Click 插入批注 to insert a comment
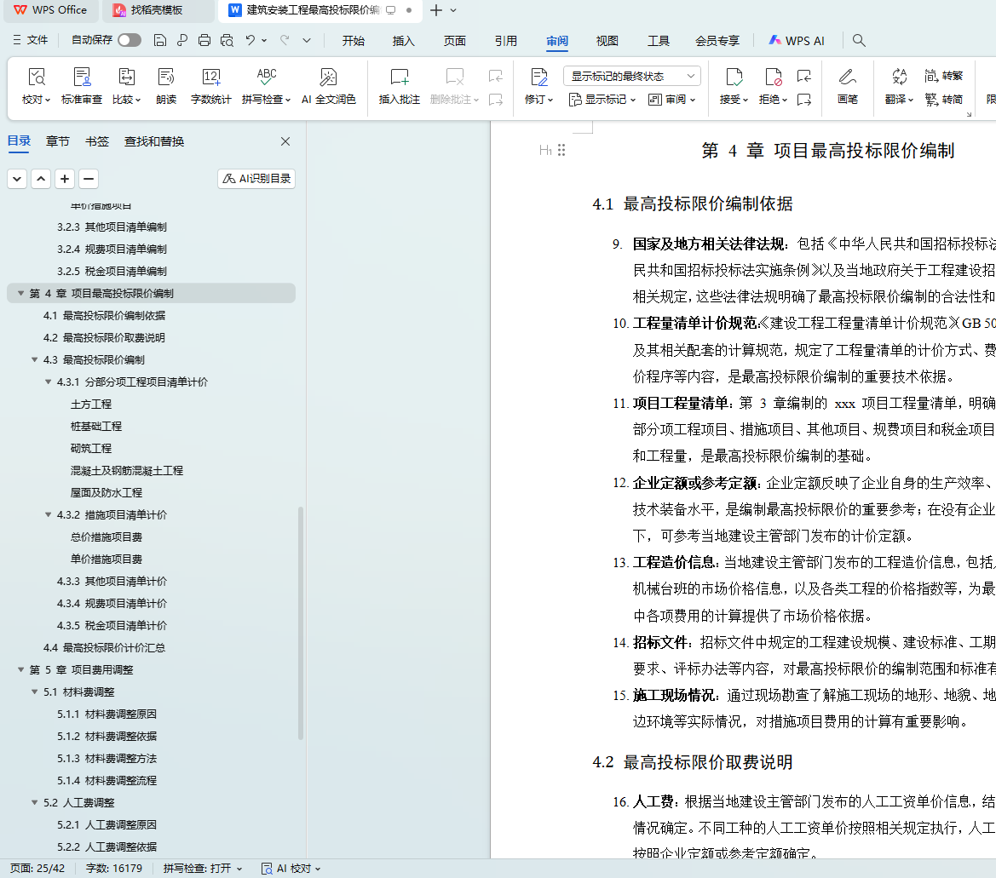This screenshot has height=878, width=996. pos(399,78)
